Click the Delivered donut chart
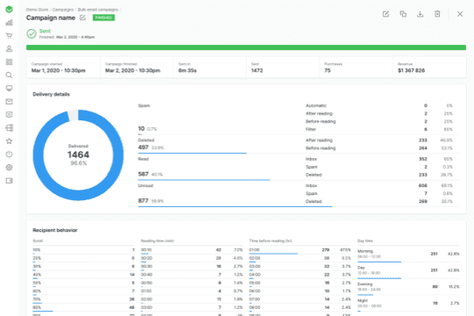Screen dimensions: 474x316 click(78, 154)
